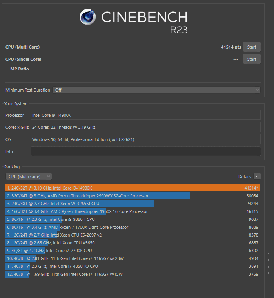Click the Processor field Intel Core i9-14900K

145,115
